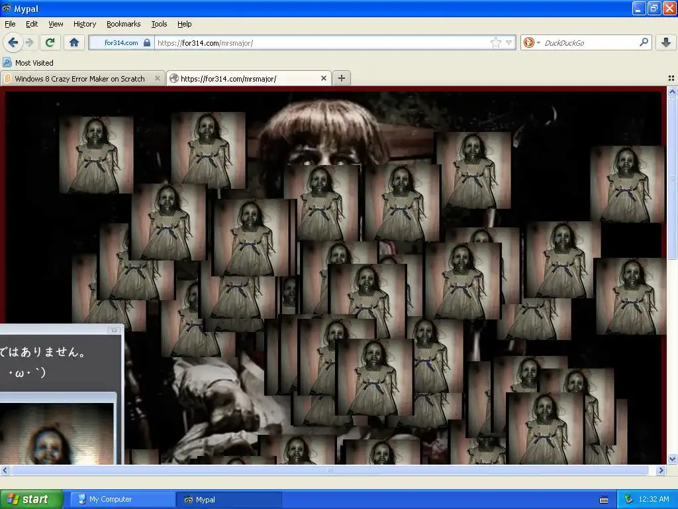Close the Japanese text popup window
This screenshot has height=509, width=678.
coord(114,330)
